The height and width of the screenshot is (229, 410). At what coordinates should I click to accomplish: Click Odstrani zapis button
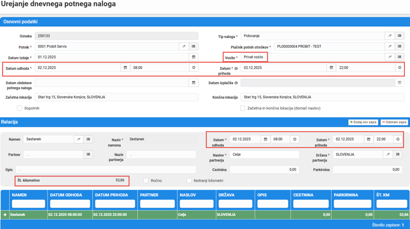pos(394,122)
